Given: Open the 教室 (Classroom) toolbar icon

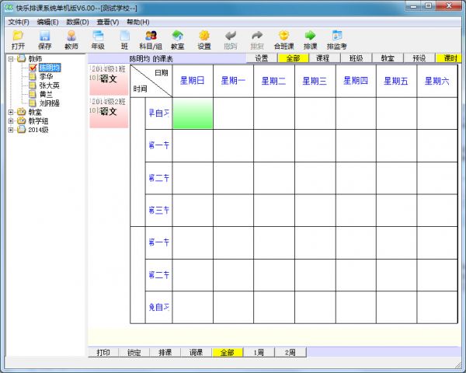Looking at the screenshot, I should [x=177, y=40].
